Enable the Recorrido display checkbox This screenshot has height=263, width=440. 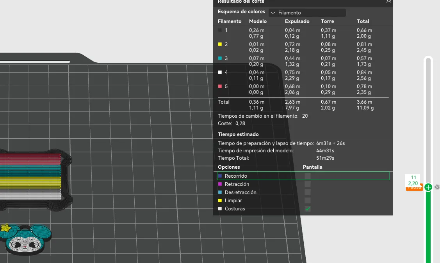(x=308, y=176)
